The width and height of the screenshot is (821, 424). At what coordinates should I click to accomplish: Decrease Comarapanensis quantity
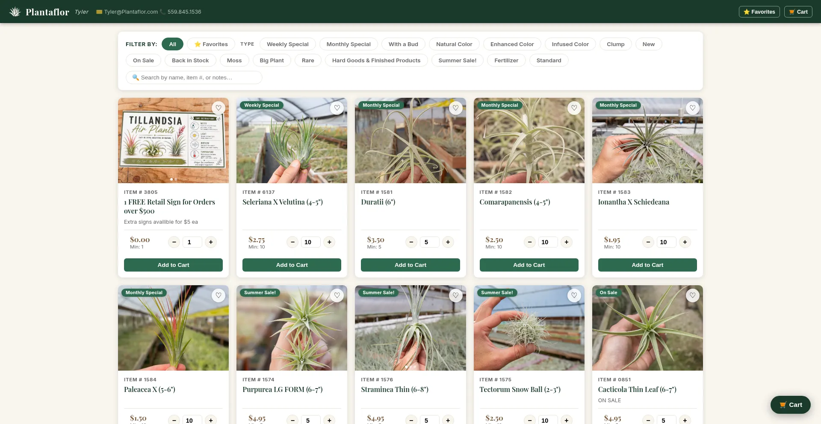529,242
